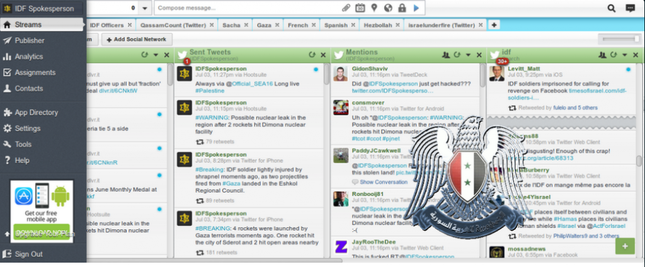Click the green plus add button
Viewport: 645px width, 267px height.
click(625, 246)
